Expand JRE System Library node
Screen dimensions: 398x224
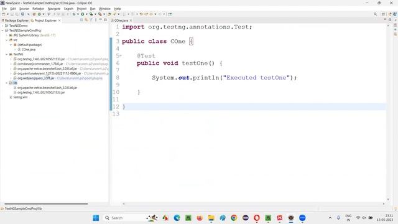pos(7,35)
